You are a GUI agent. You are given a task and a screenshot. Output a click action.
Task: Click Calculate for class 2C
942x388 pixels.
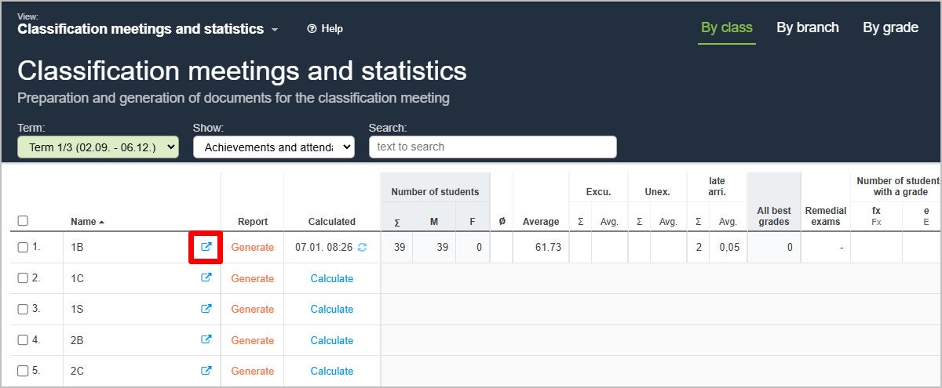[x=332, y=372]
